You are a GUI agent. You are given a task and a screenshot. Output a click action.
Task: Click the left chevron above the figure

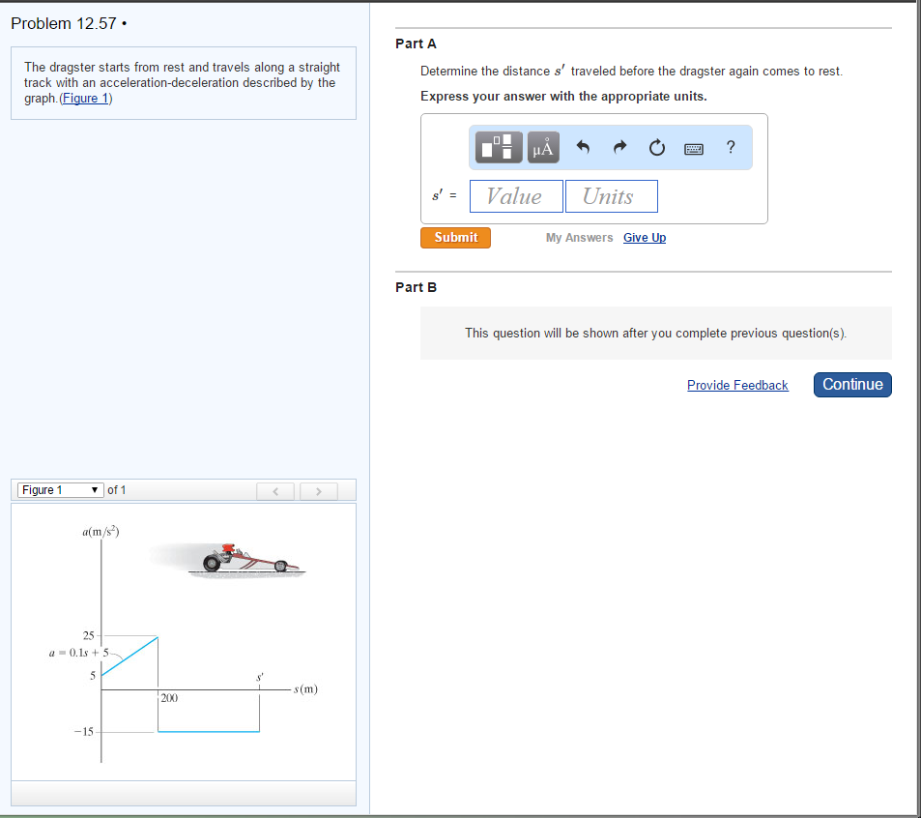[x=274, y=491]
